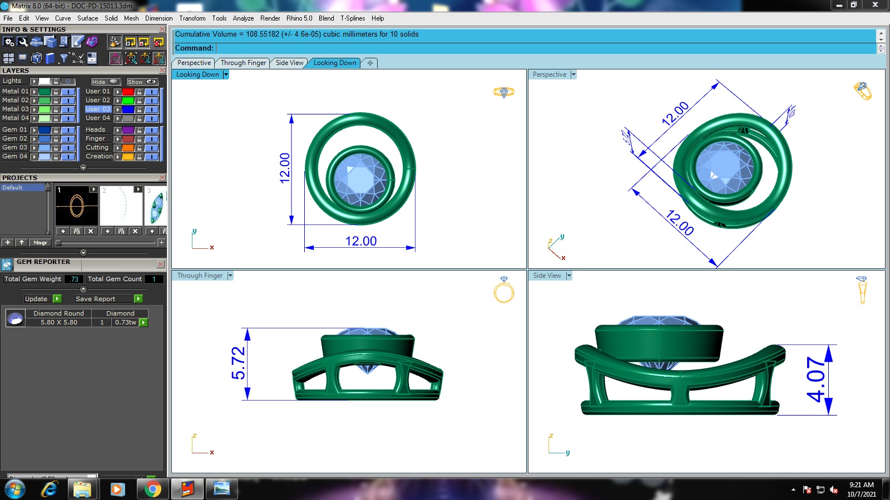
Task: Click the Save Report button
Action: [x=95, y=299]
